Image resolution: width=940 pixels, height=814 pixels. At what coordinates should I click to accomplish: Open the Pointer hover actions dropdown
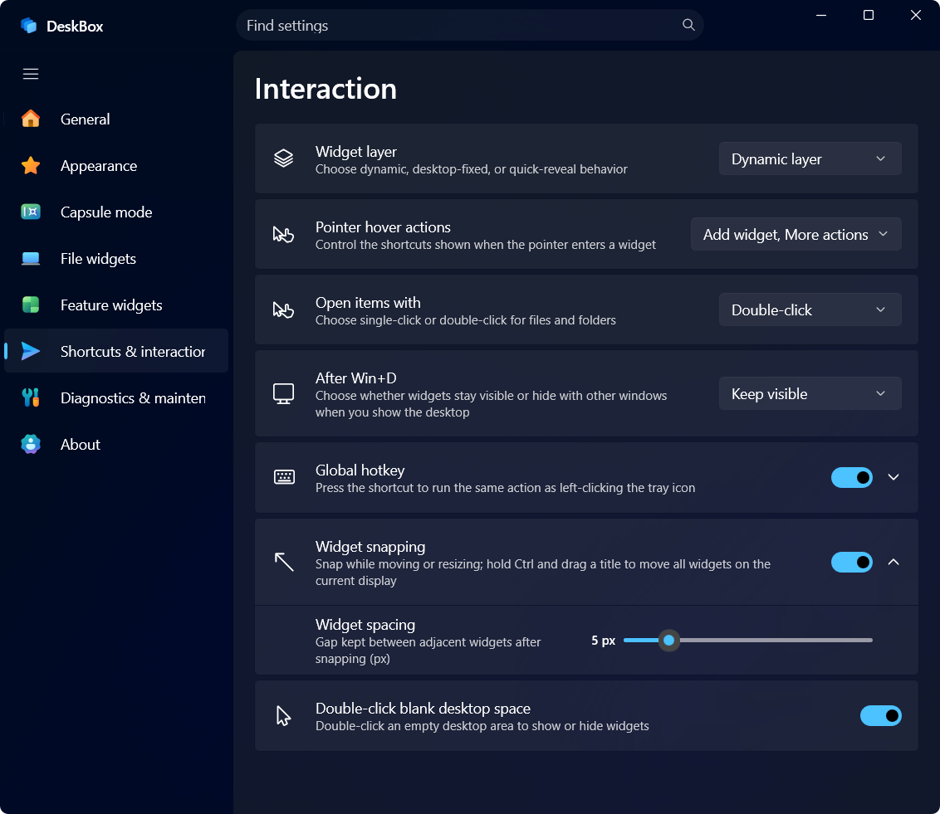coord(796,234)
